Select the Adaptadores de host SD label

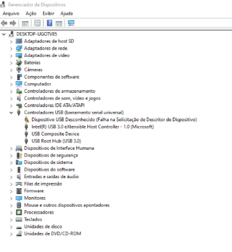pyautogui.click(x=49, y=41)
